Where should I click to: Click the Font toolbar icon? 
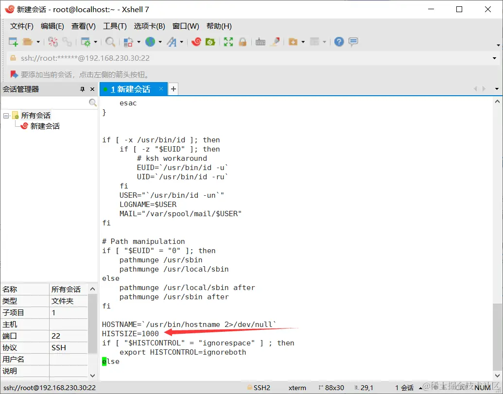click(x=172, y=42)
